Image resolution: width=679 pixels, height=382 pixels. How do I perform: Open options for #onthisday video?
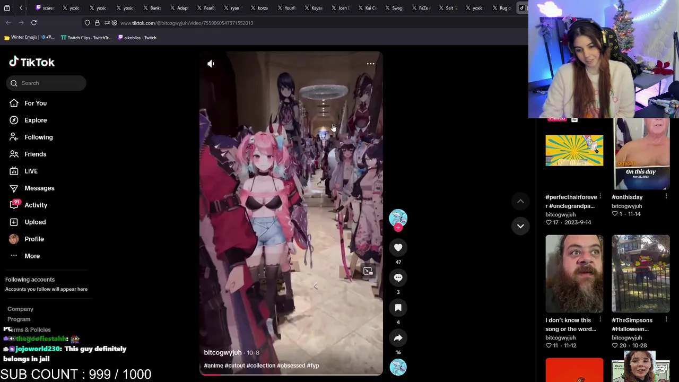(666, 197)
